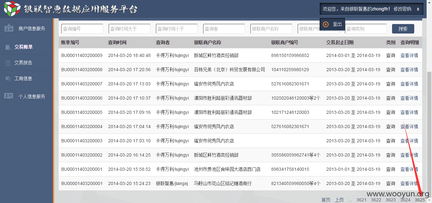Select 工商信息 menu item
The height and width of the screenshot is (203, 432).
tap(23, 78)
